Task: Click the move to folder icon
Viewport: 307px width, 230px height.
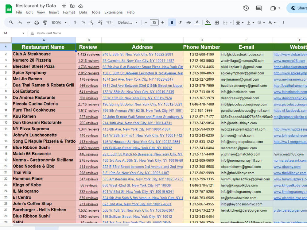Action: point(72,6)
